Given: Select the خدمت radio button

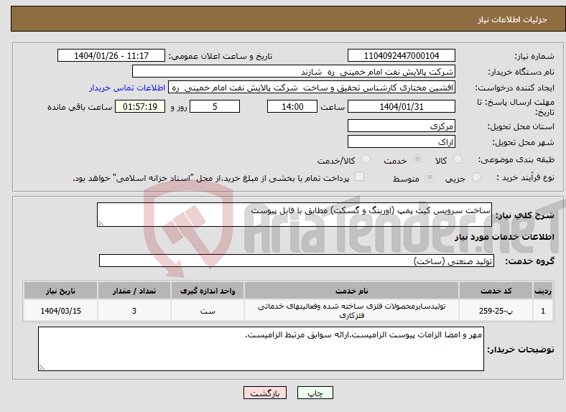Looking at the screenshot, I should point(417,159).
